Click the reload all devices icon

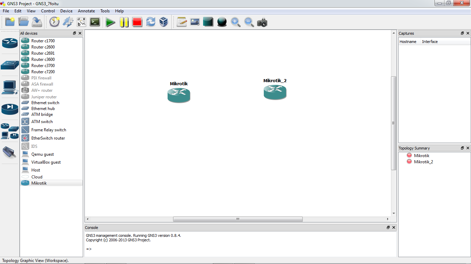click(151, 22)
